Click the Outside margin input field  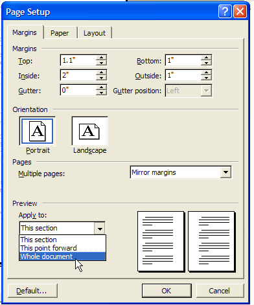click(183, 75)
